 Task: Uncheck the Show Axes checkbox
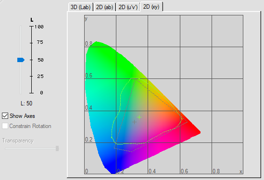point(5,116)
